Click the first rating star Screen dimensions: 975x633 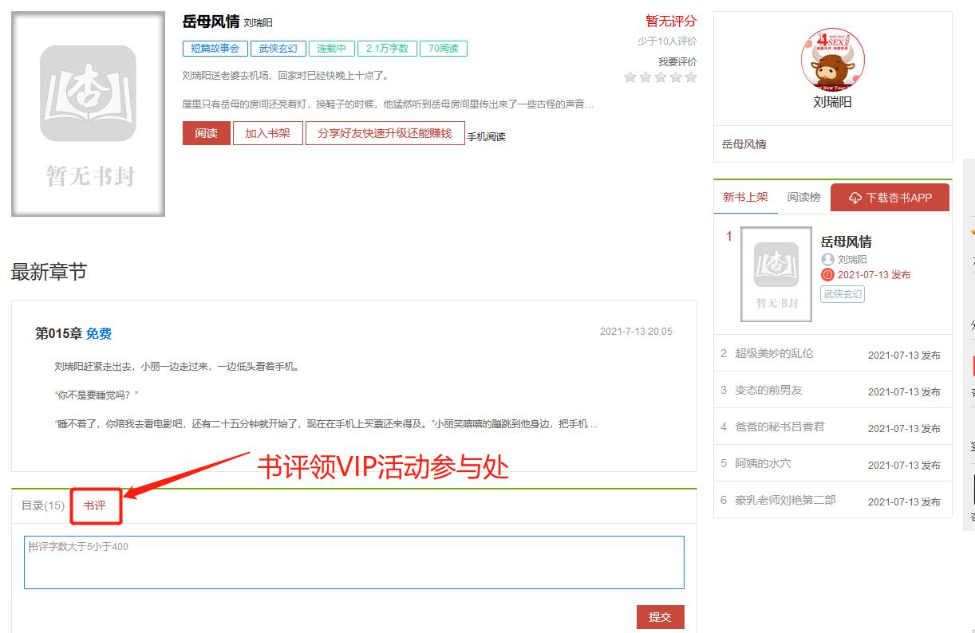click(x=630, y=77)
